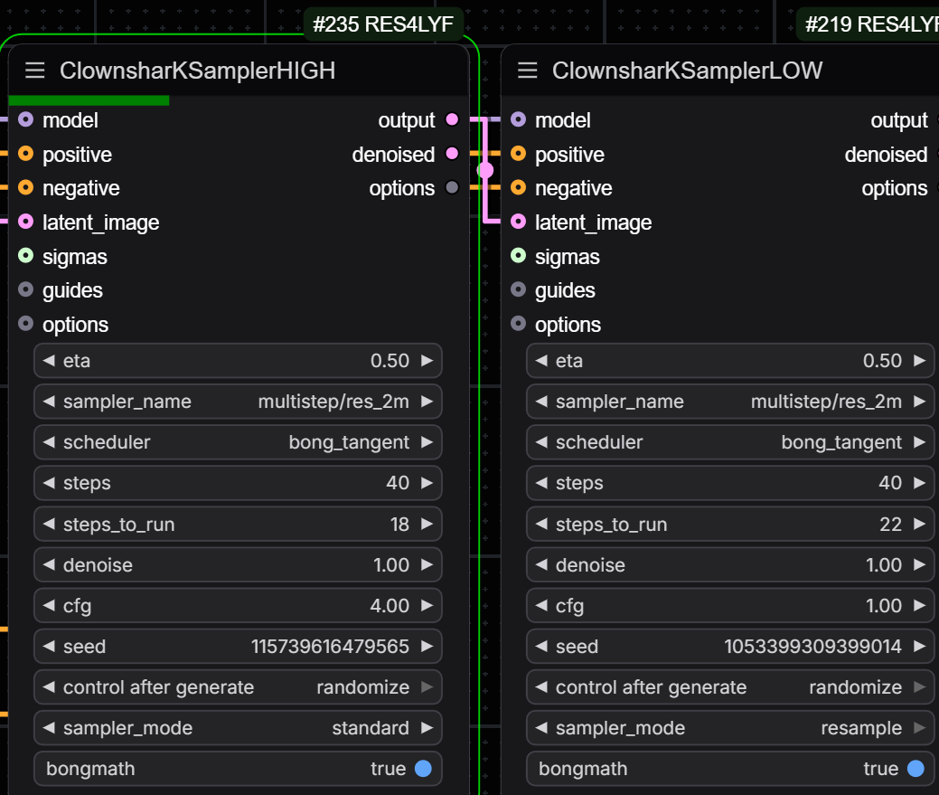
Task: Open scheduler dropdown on ClownsharKSamplerHIGH
Action: [x=238, y=442]
